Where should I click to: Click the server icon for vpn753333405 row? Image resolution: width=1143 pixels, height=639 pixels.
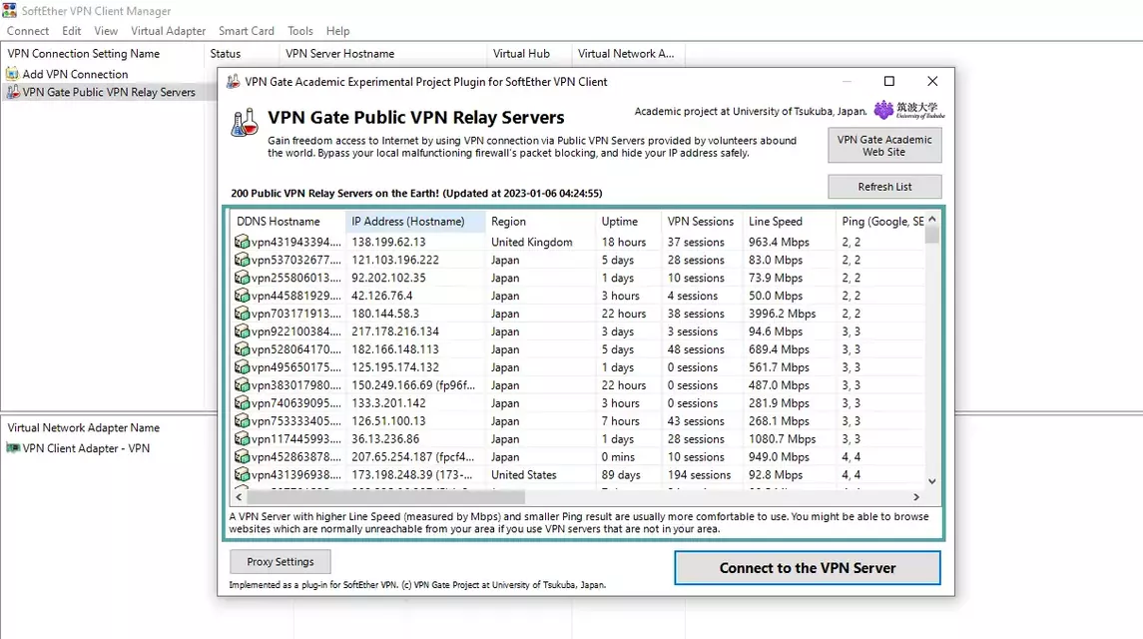click(x=242, y=420)
